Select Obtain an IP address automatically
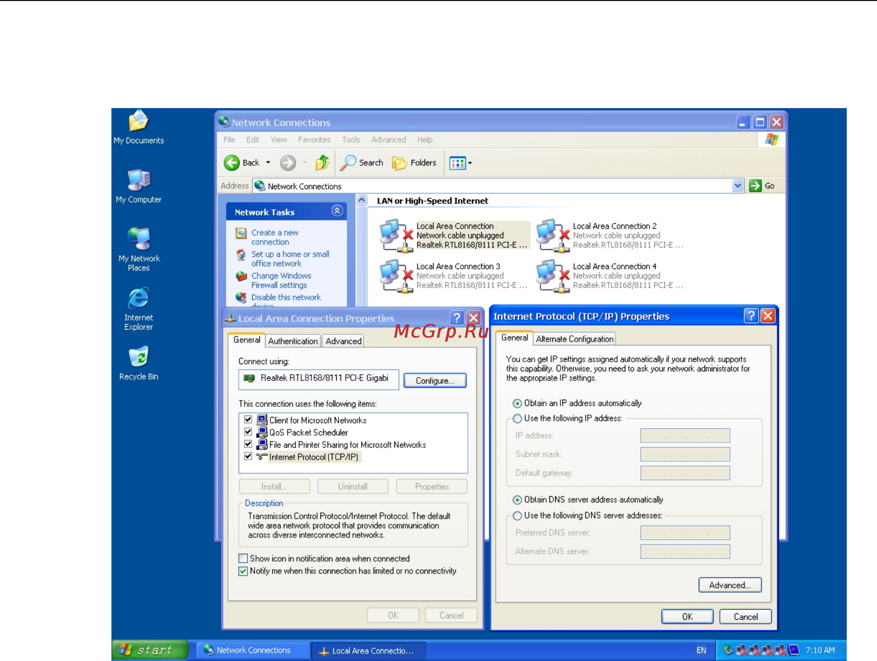Screen dimensions: 877x661 [x=517, y=404]
